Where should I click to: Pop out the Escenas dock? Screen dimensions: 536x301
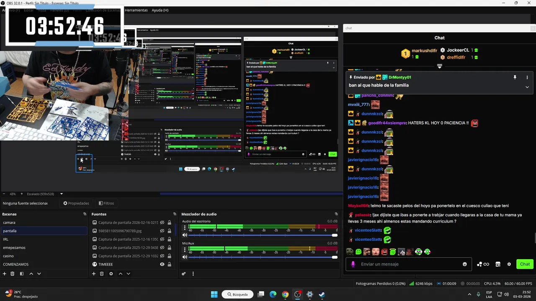[85, 214]
